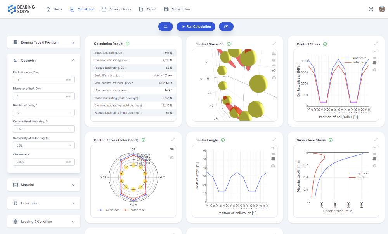Show closest data in Polar Chart toolbar
Screen dimensions: 388x234
click(x=172, y=149)
